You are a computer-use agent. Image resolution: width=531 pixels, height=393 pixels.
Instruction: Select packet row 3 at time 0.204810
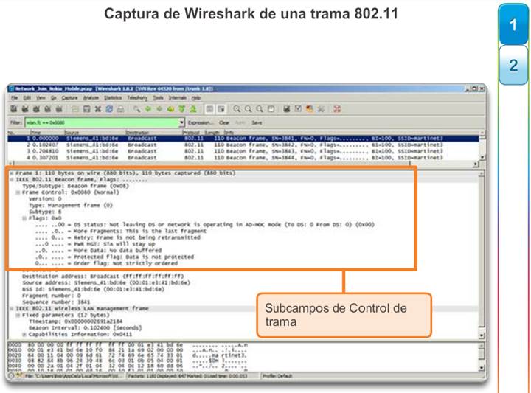(x=243, y=151)
